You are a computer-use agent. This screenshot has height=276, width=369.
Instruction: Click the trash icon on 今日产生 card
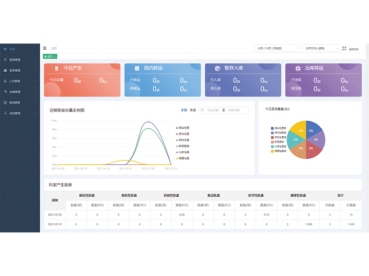click(57, 69)
